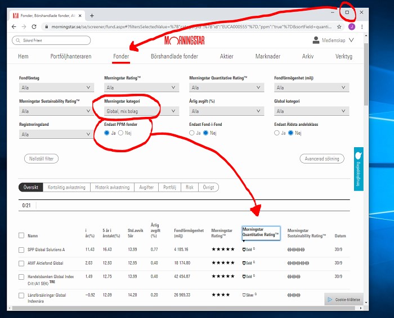This screenshot has width=394, height=318.
Task: Click the Morningstar logo
Action: (x=184, y=40)
